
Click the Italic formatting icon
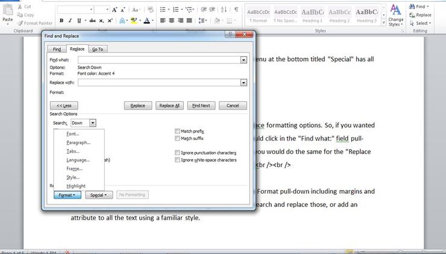71,21
